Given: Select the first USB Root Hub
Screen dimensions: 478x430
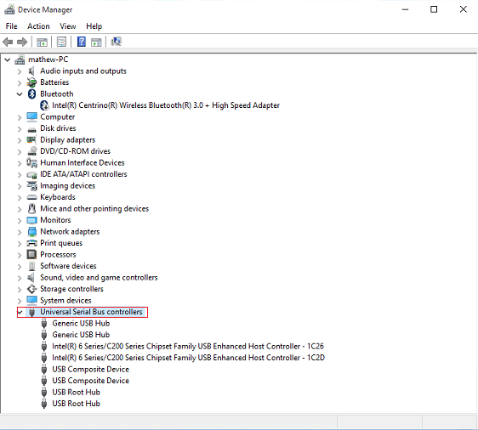Looking at the screenshot, I should coord(76,393).
